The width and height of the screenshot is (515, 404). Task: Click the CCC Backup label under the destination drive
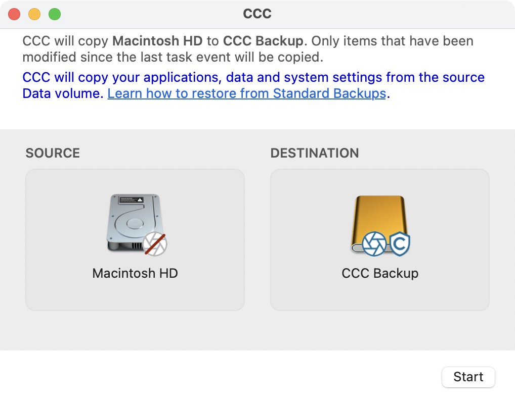click(380, 273)
